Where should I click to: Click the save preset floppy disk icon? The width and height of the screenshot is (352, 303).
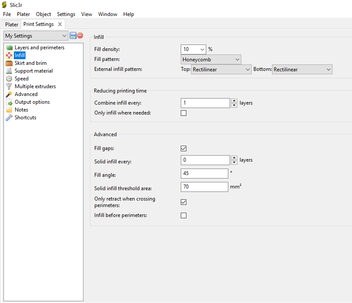click(x=73, y=35)
